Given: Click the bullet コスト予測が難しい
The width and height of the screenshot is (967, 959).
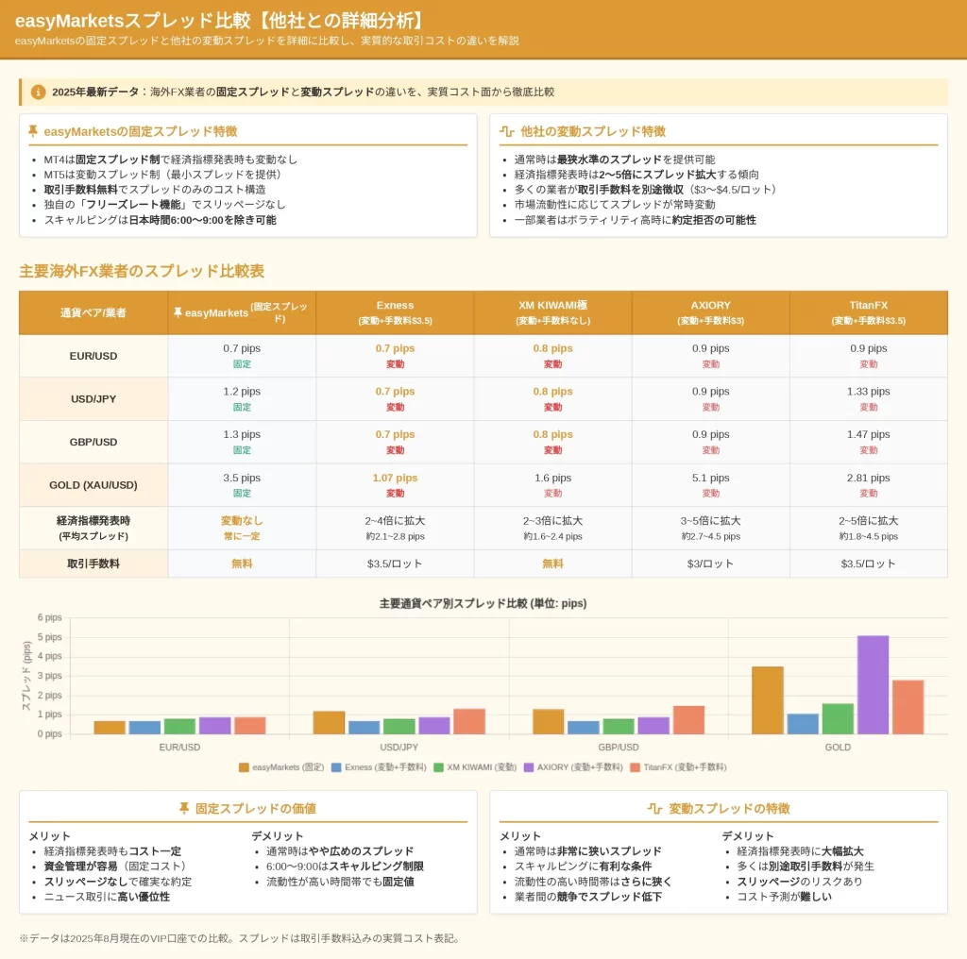Looking at the screenshot, I should (784, 897).
